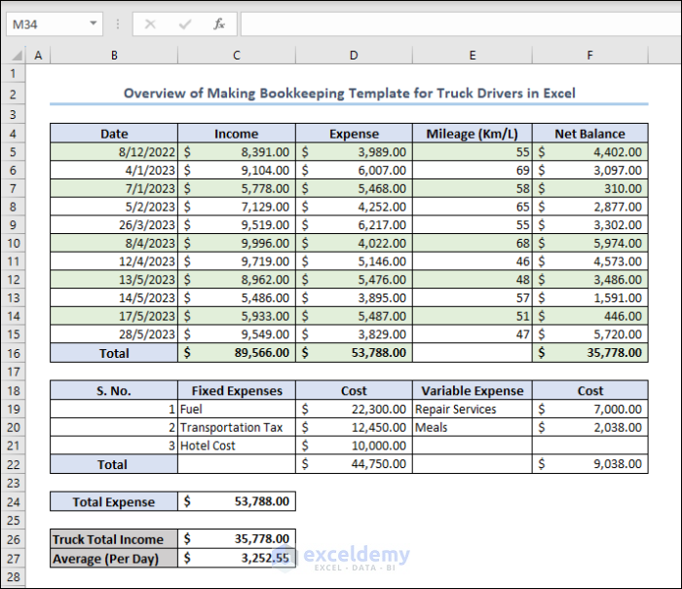Select the date cell 17/5/2023
The image size is (682, 589).
coord(114,316)
